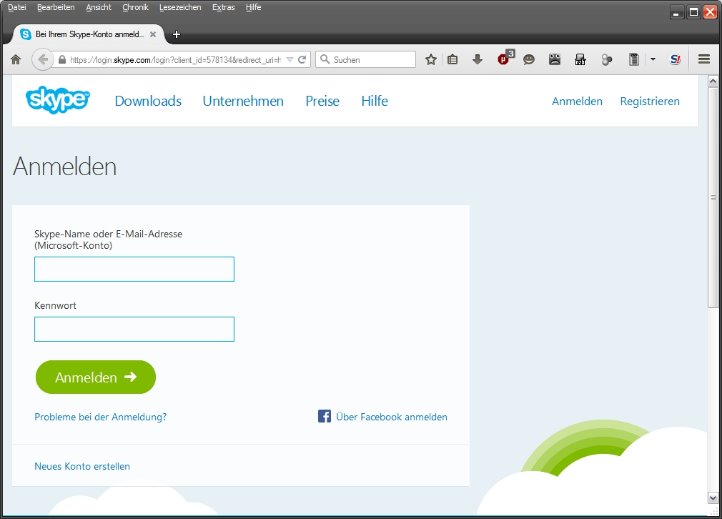The height and width of the screenshot is (519, 722).
Task: Reload the page with the refresh icon
Action: coord(302,59)
